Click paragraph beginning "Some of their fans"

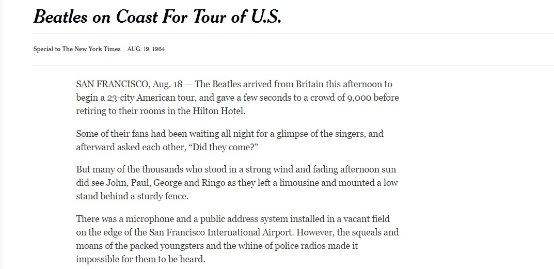point(230,140)
